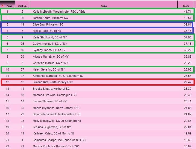Sort by the Start No. column header
196x149 pixels.
22,6
